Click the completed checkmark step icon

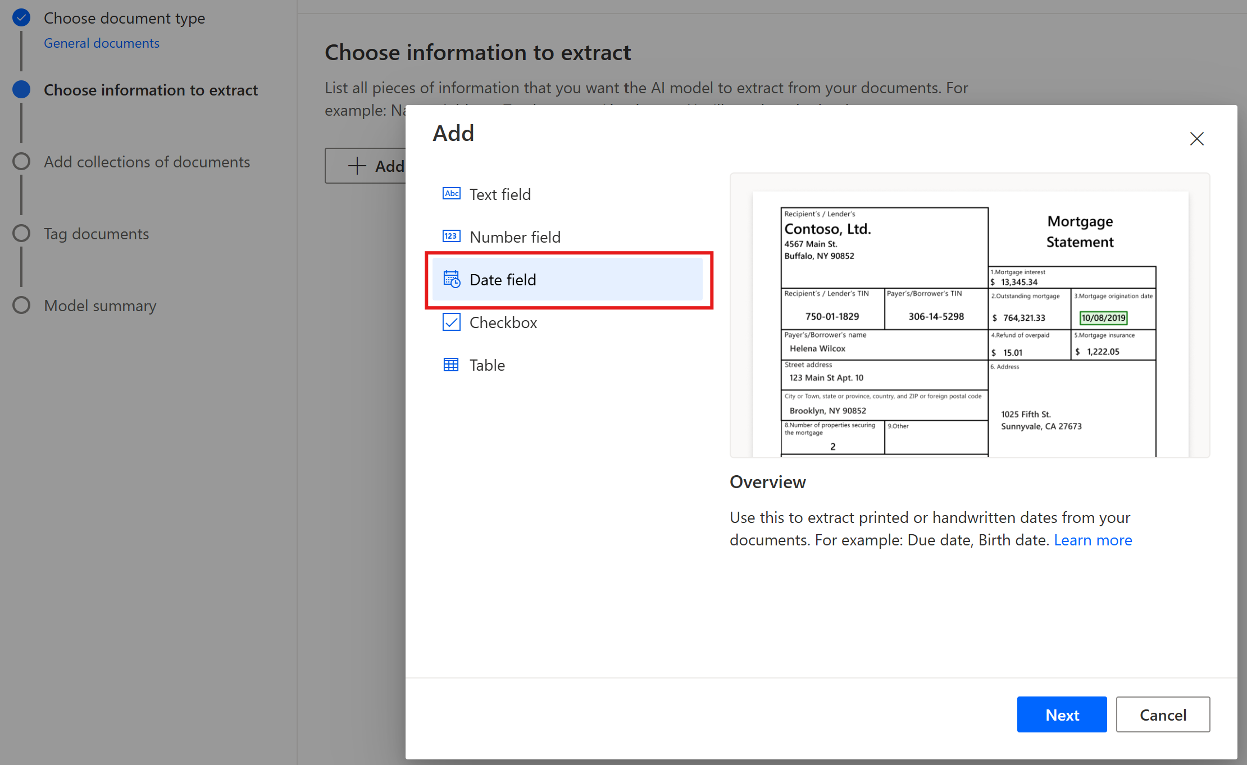21,18
